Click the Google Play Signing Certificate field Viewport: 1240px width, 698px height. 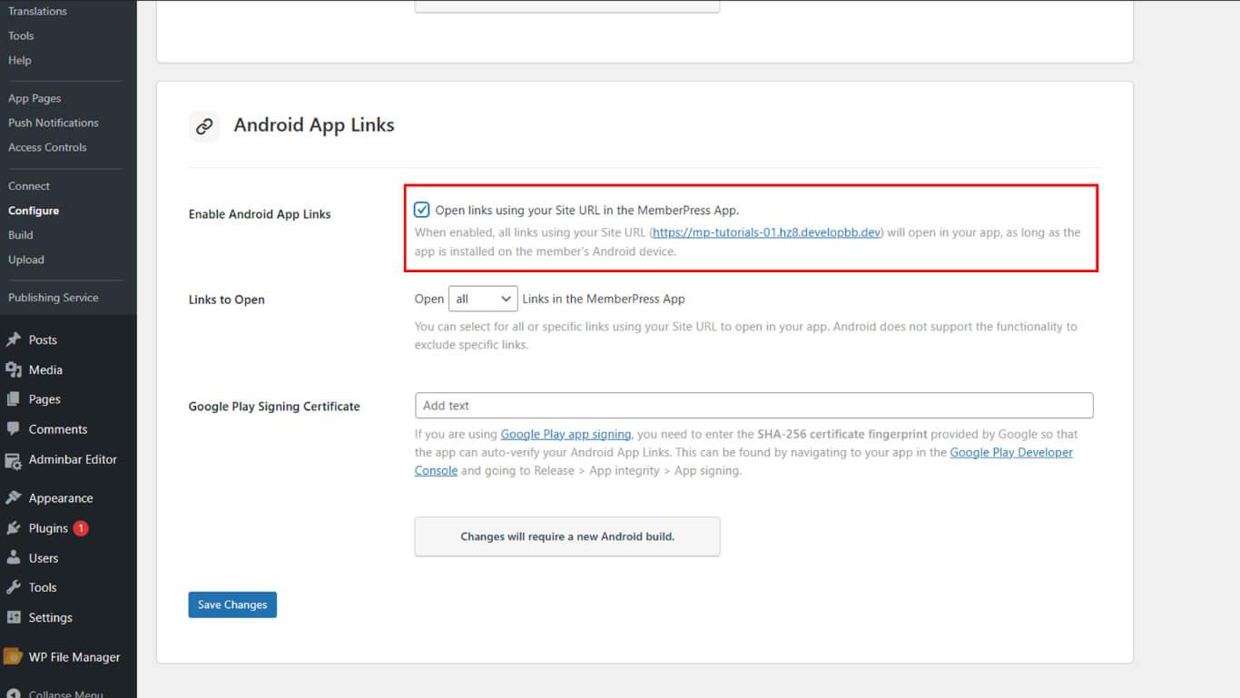(753, 405)
